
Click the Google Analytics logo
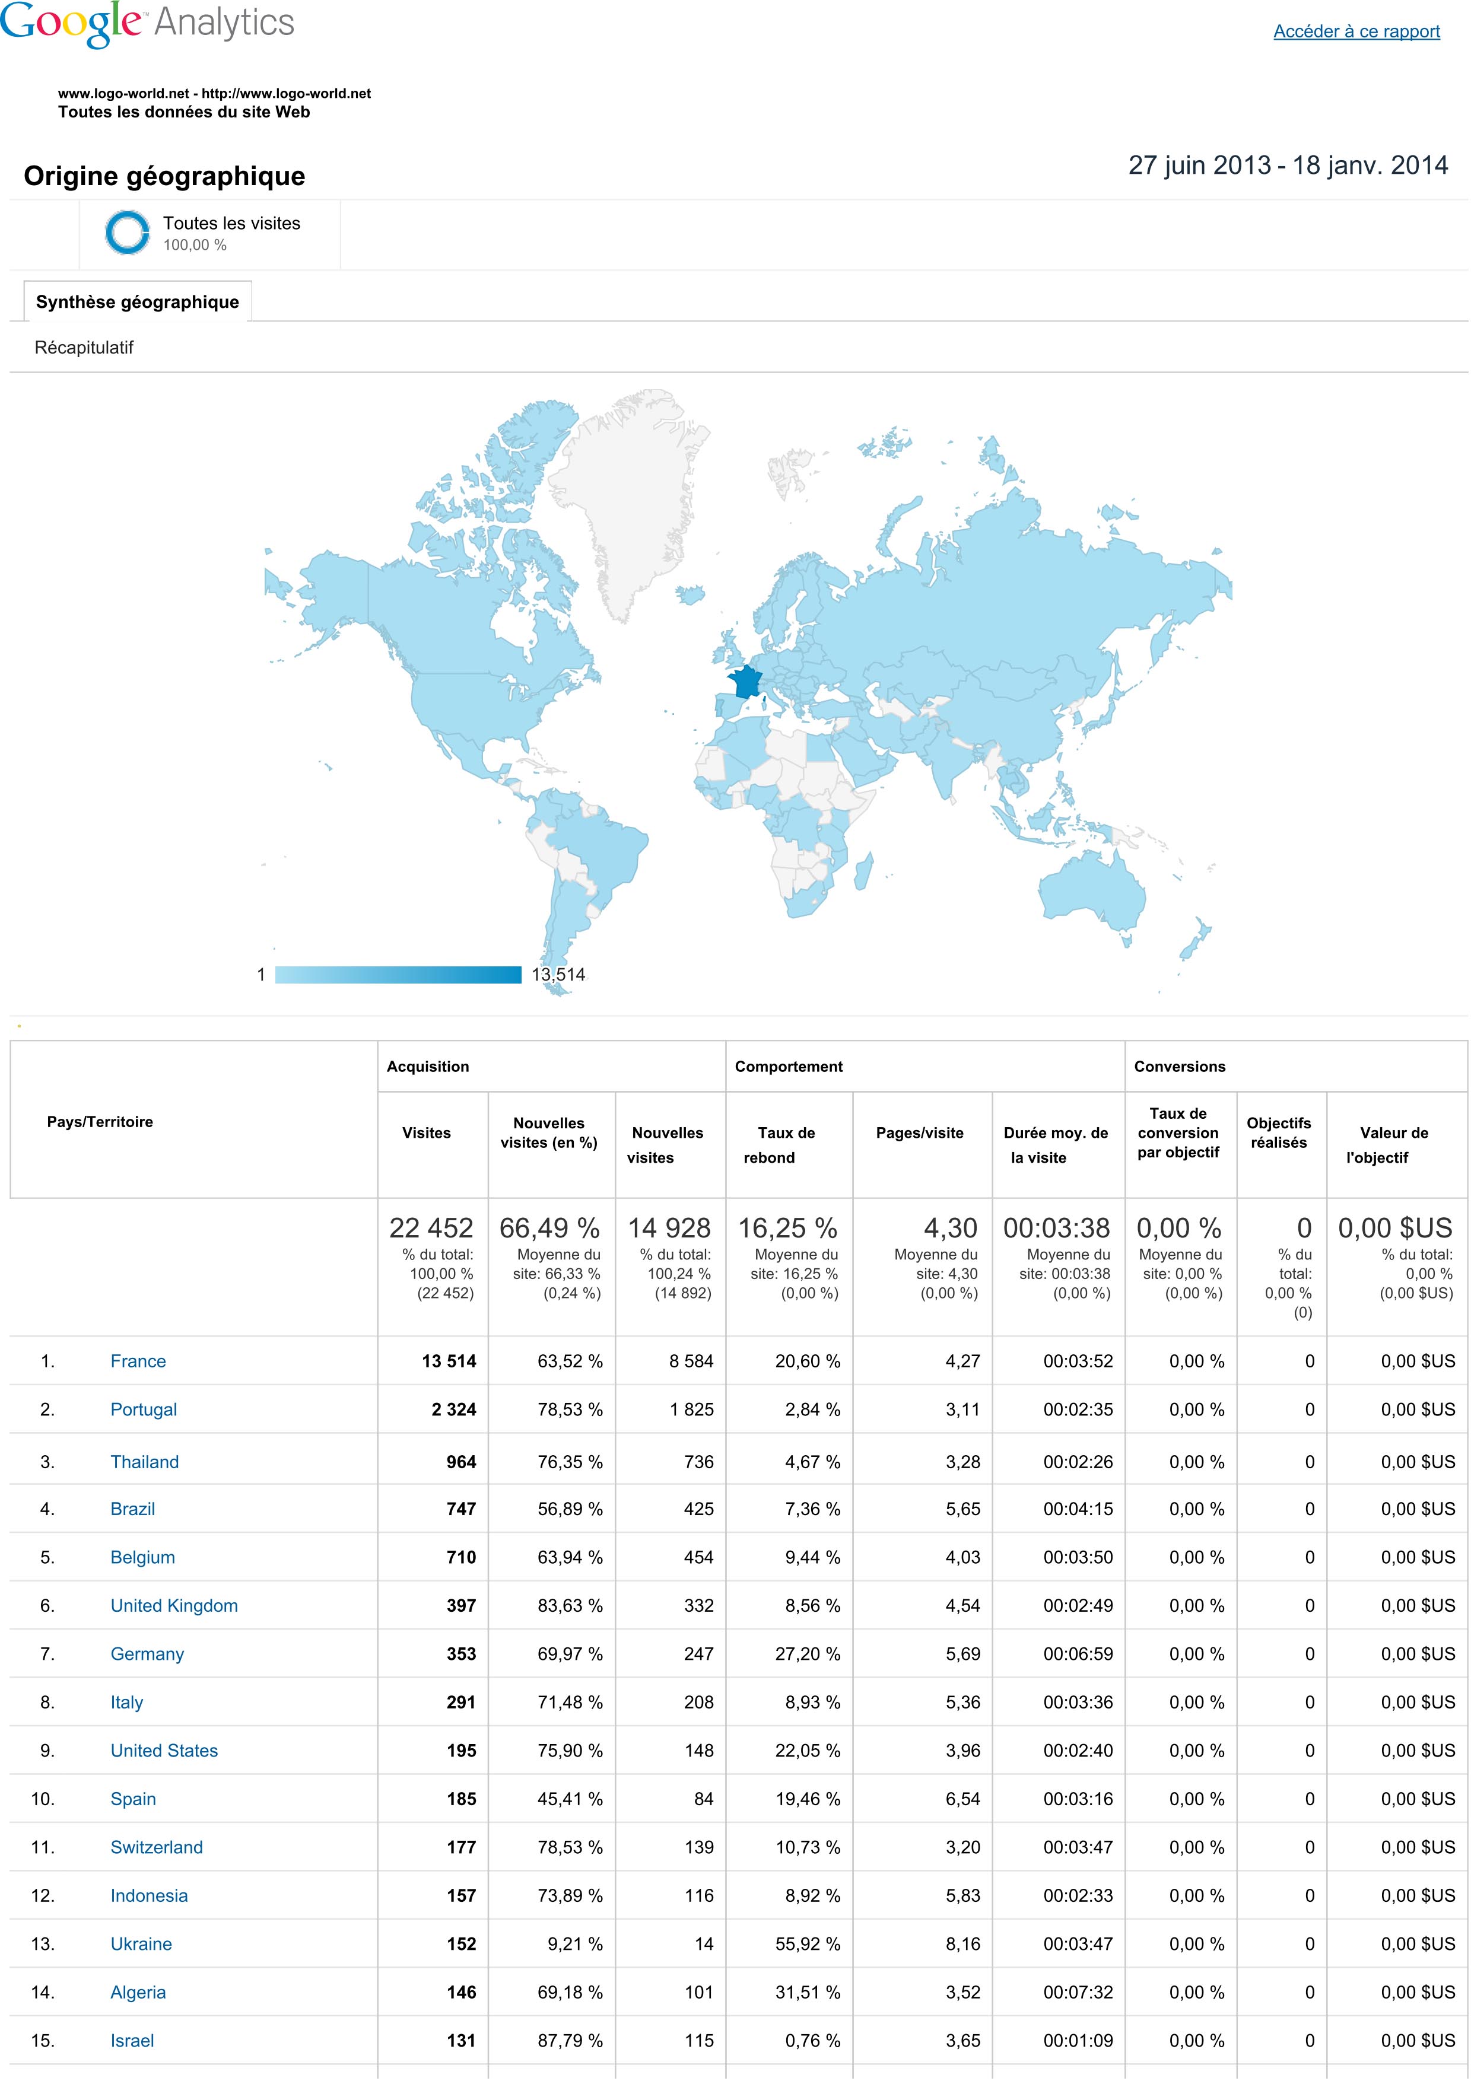(148, 24)
